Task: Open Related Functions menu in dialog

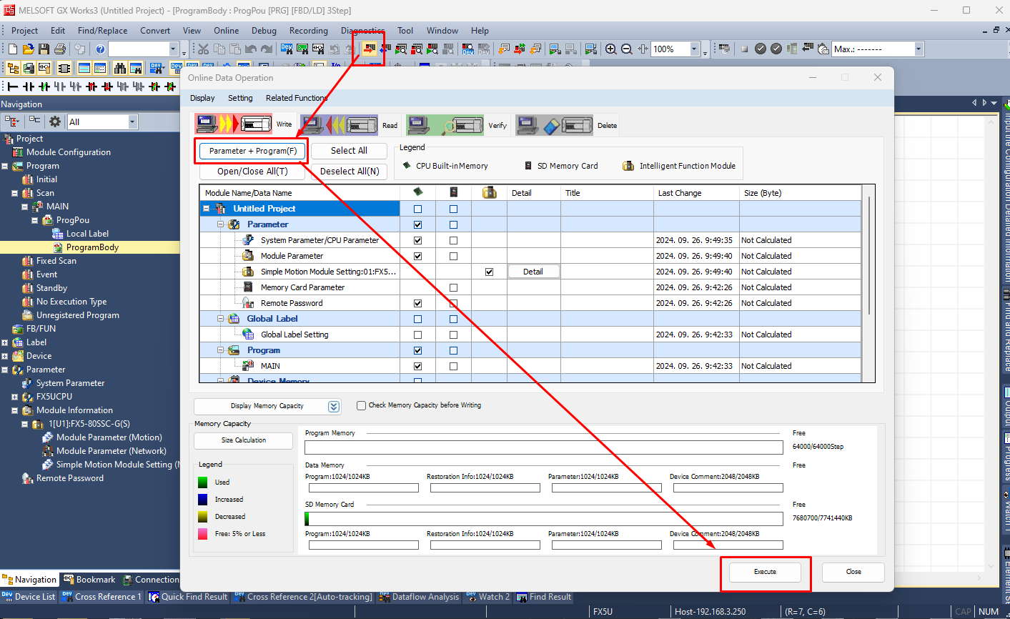Action: coord(297,98)
